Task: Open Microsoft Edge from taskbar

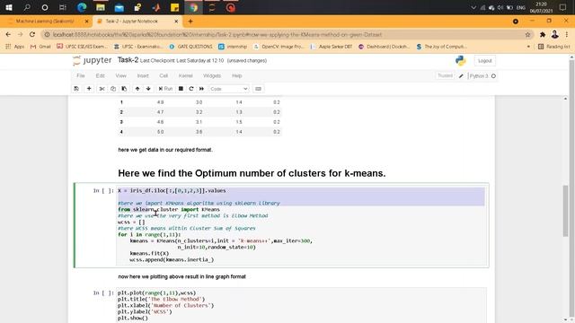Action: click(x=82, y=7)
